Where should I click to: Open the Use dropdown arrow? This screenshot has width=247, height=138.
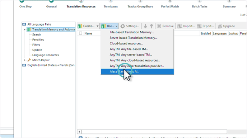(116, 26)
